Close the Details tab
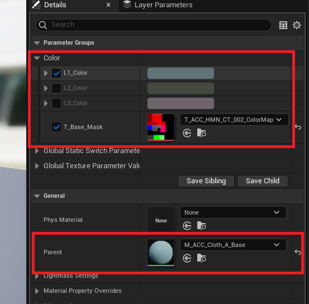The width and height of the screenshot is (309, 304). [x=108, y=5]
